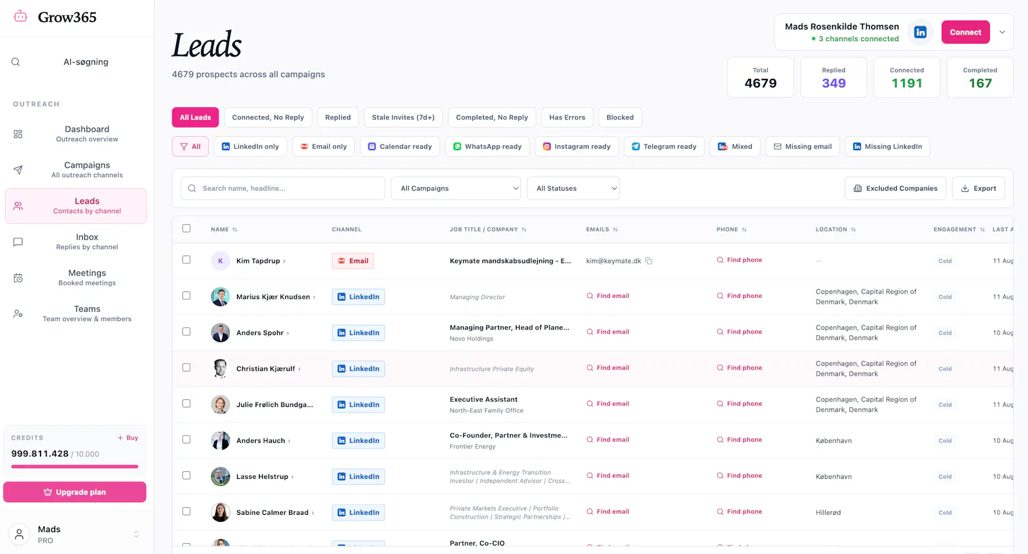1028x554 pixels.
Task: Tick the checkbox for Sabine Calmer Braad
Action: [186, 512]
